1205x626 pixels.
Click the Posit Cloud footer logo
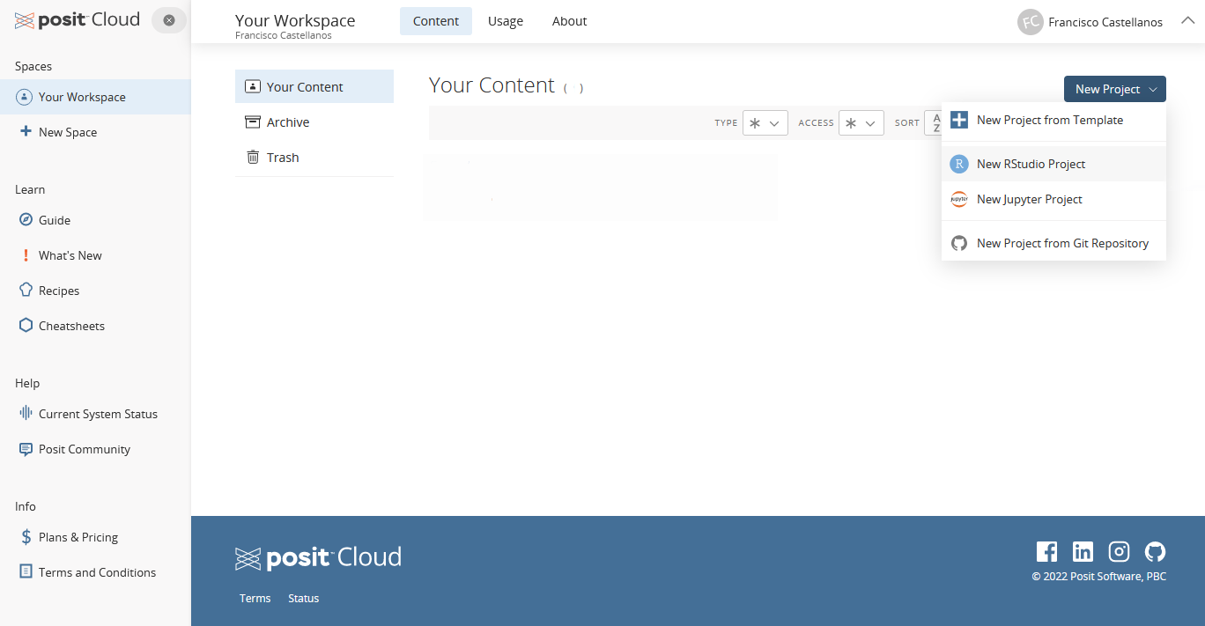pos(319,557)
